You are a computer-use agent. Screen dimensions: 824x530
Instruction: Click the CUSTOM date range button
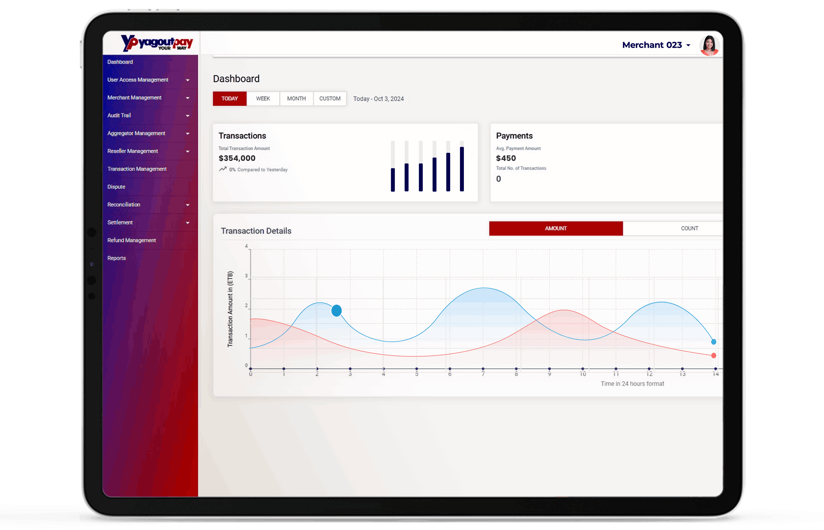point(330,99)
